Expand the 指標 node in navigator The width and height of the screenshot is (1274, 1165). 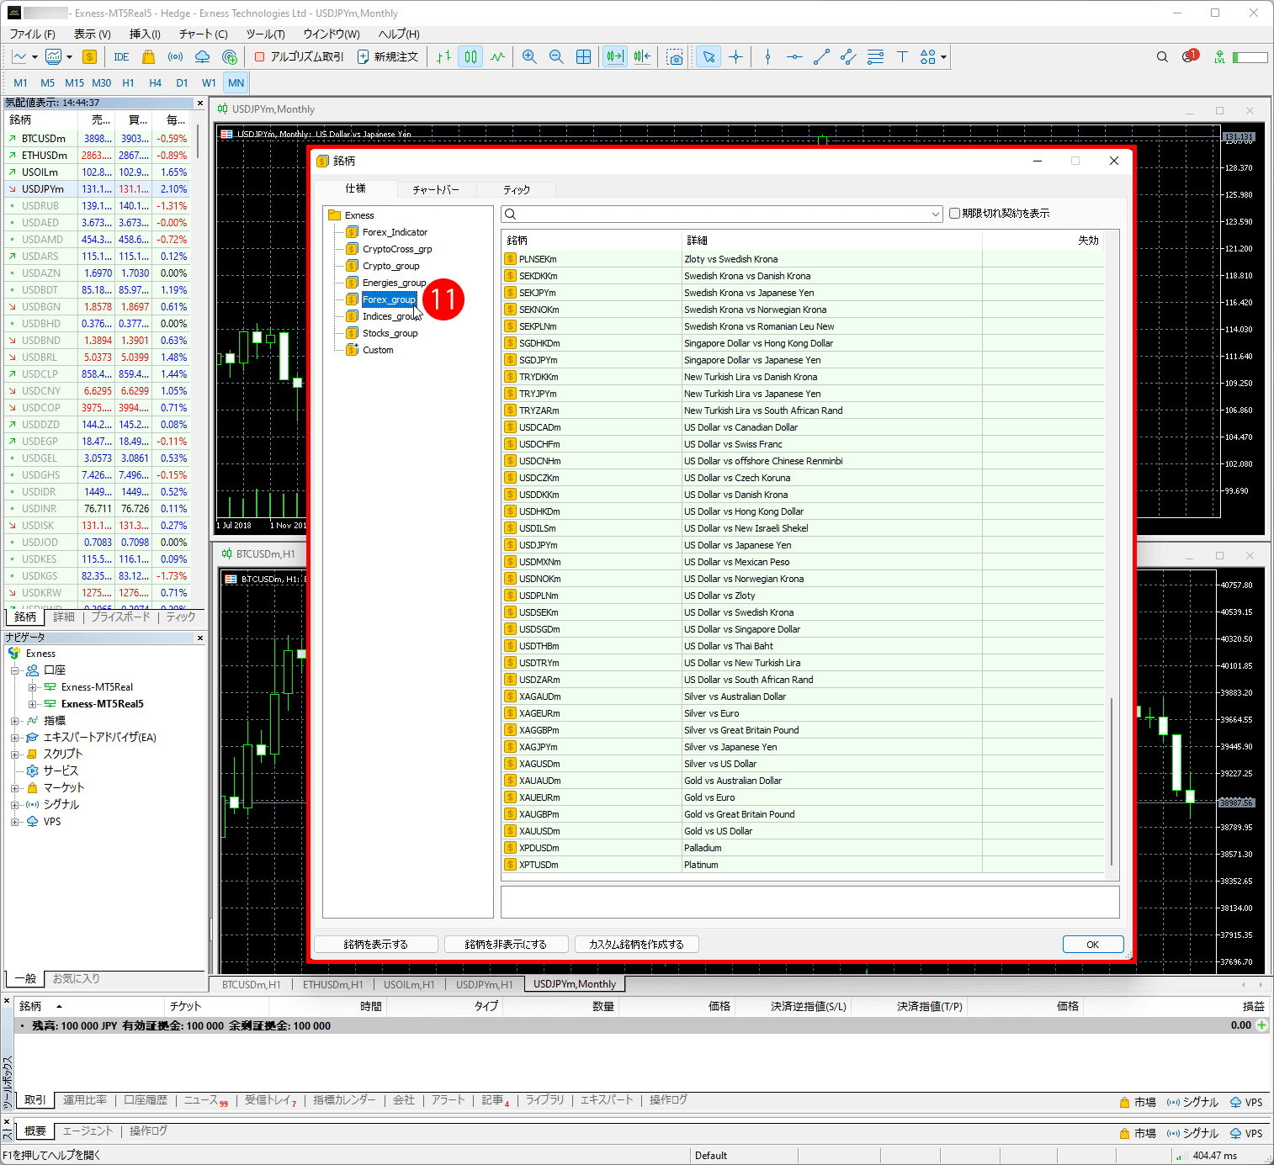click(15, 721)
